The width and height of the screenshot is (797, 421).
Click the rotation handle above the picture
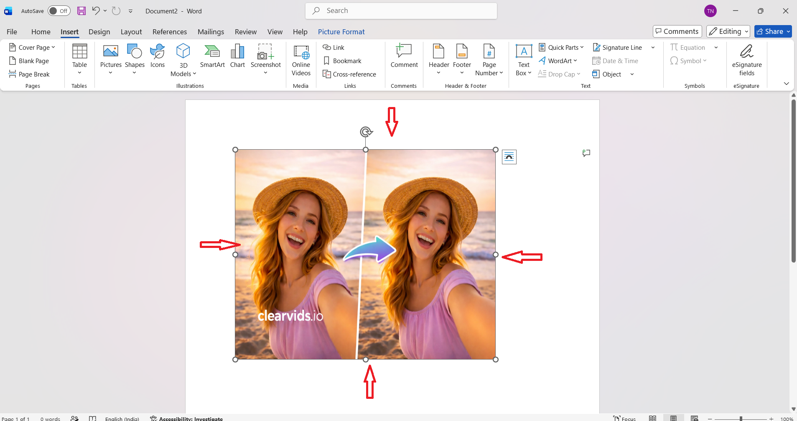coord(366,132)
